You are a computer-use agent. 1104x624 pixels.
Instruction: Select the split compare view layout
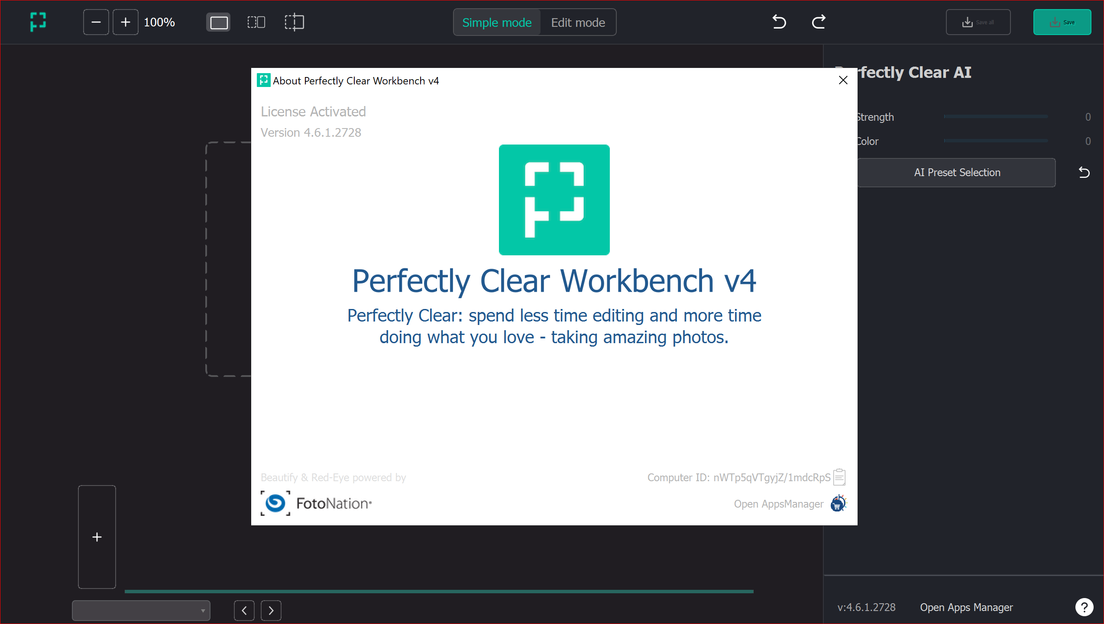(x=294, y=22)
